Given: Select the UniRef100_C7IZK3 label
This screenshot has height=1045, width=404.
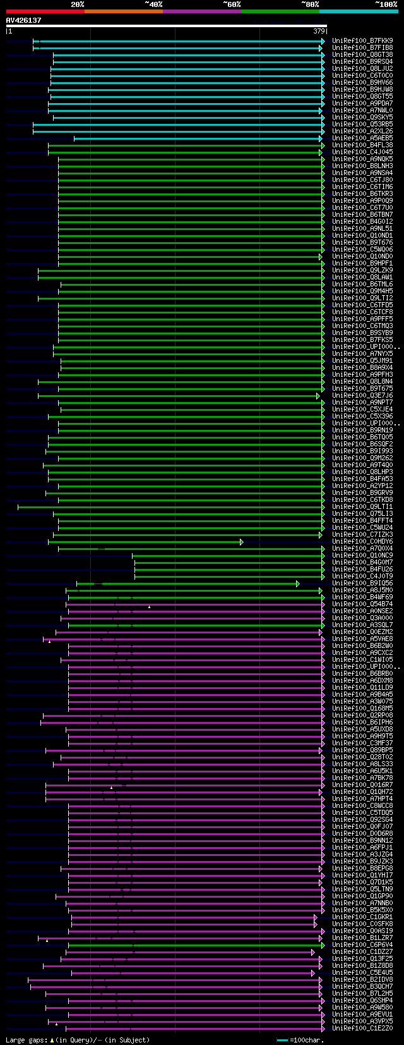Looking at the screenshot, I should tap(362, 535).
